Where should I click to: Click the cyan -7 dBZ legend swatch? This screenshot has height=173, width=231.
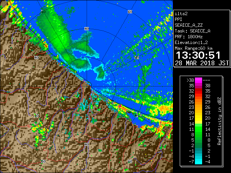pos(199,161)
